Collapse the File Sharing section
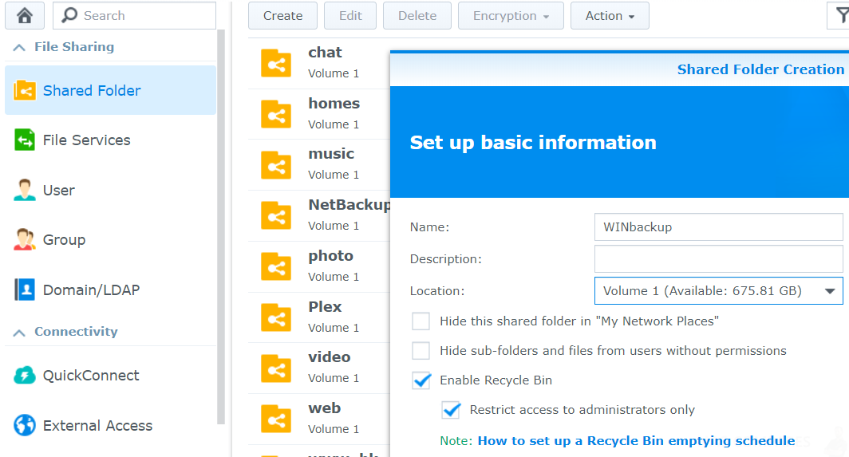This screenshot has width=849, height=457. tap(19, 47)
